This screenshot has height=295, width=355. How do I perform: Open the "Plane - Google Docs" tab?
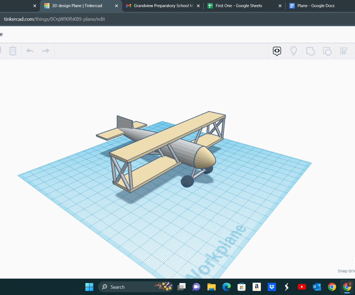315,6
